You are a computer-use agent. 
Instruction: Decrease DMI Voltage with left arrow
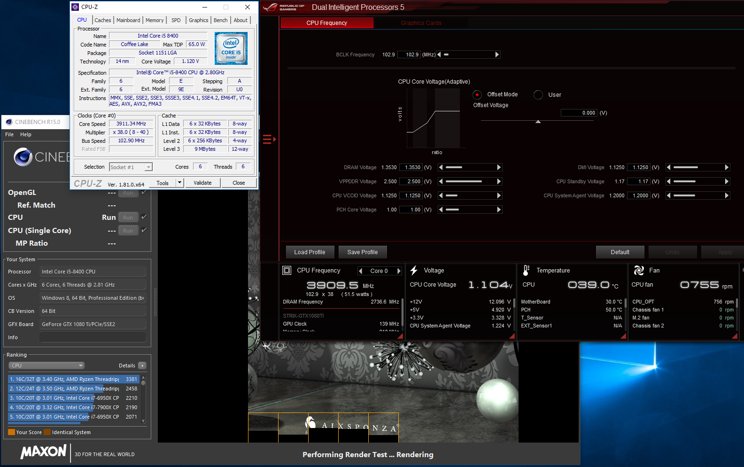pos(669,167)
